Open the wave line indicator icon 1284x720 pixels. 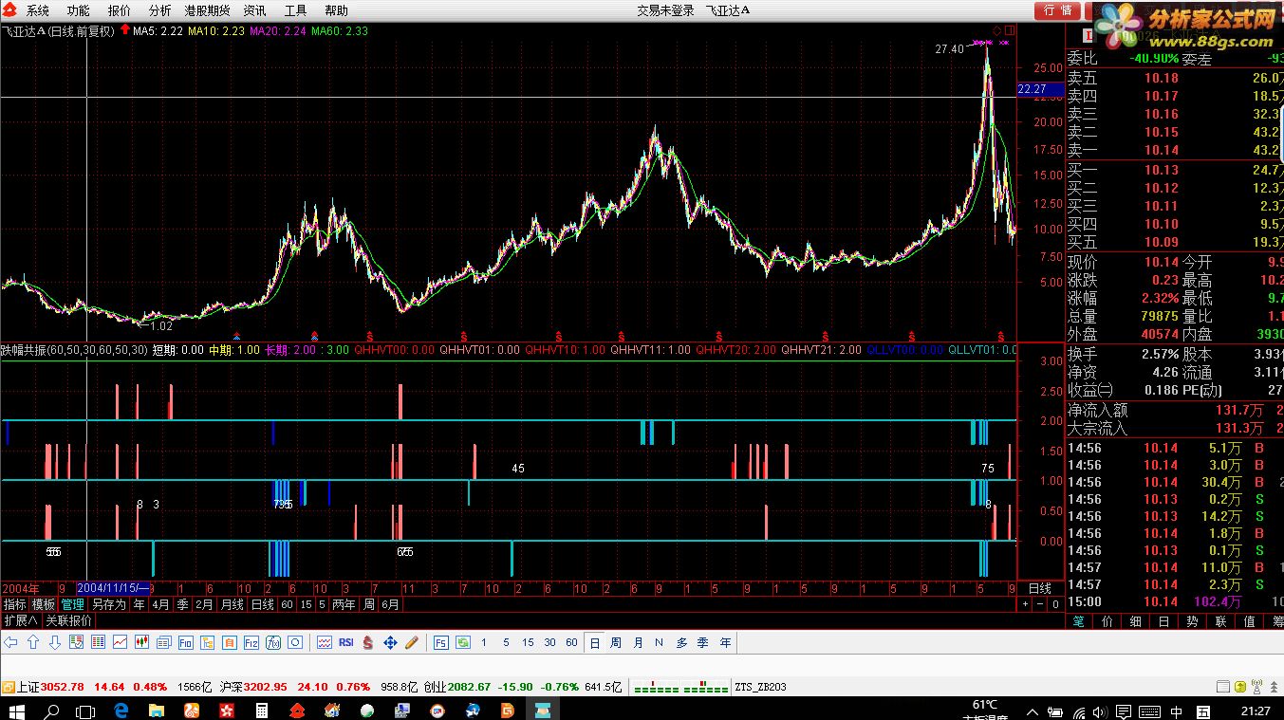(325, 642)
